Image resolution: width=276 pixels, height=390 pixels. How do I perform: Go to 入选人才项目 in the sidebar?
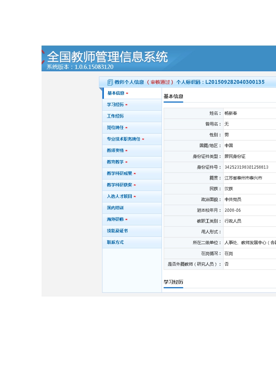pyautogui.click(x=119, y=196)
